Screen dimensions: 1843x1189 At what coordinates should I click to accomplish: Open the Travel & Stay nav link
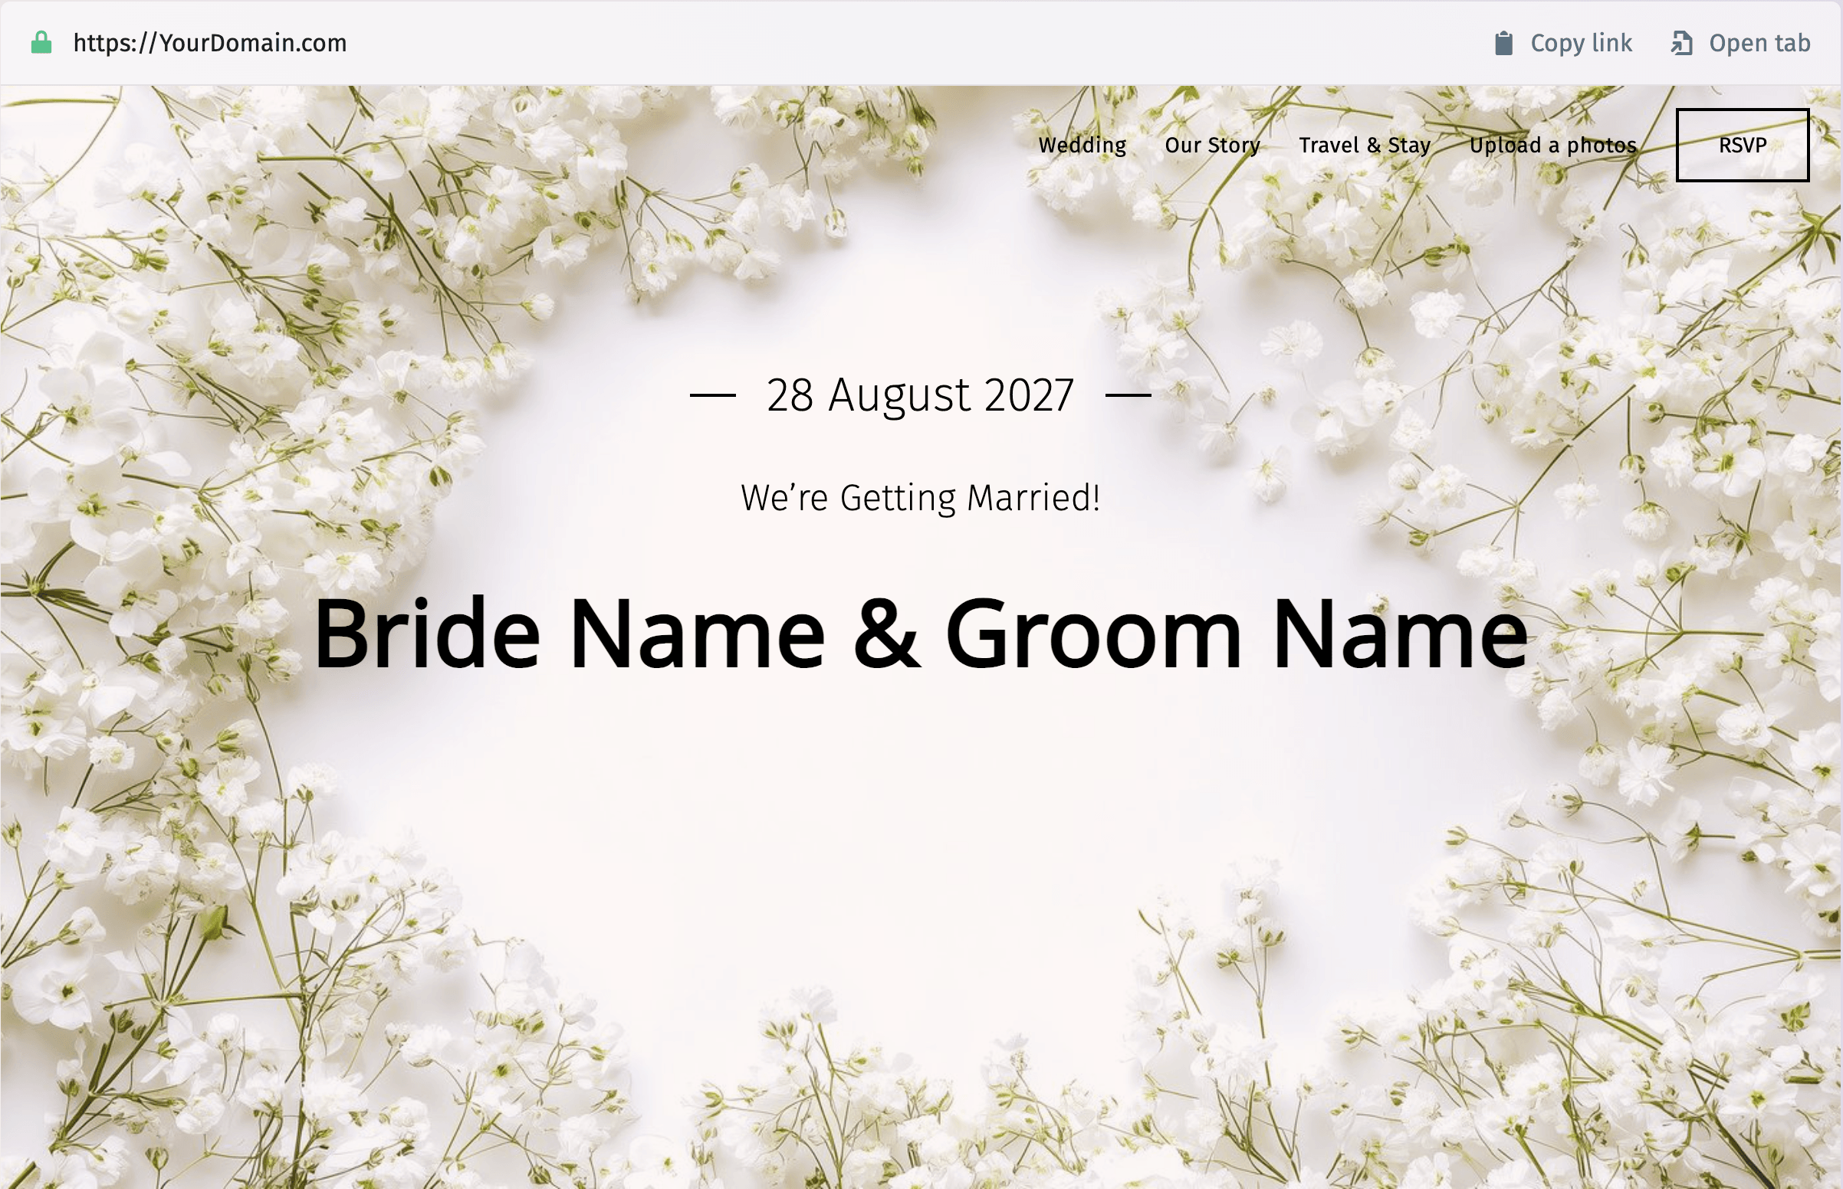click(x=1364, y=145)
